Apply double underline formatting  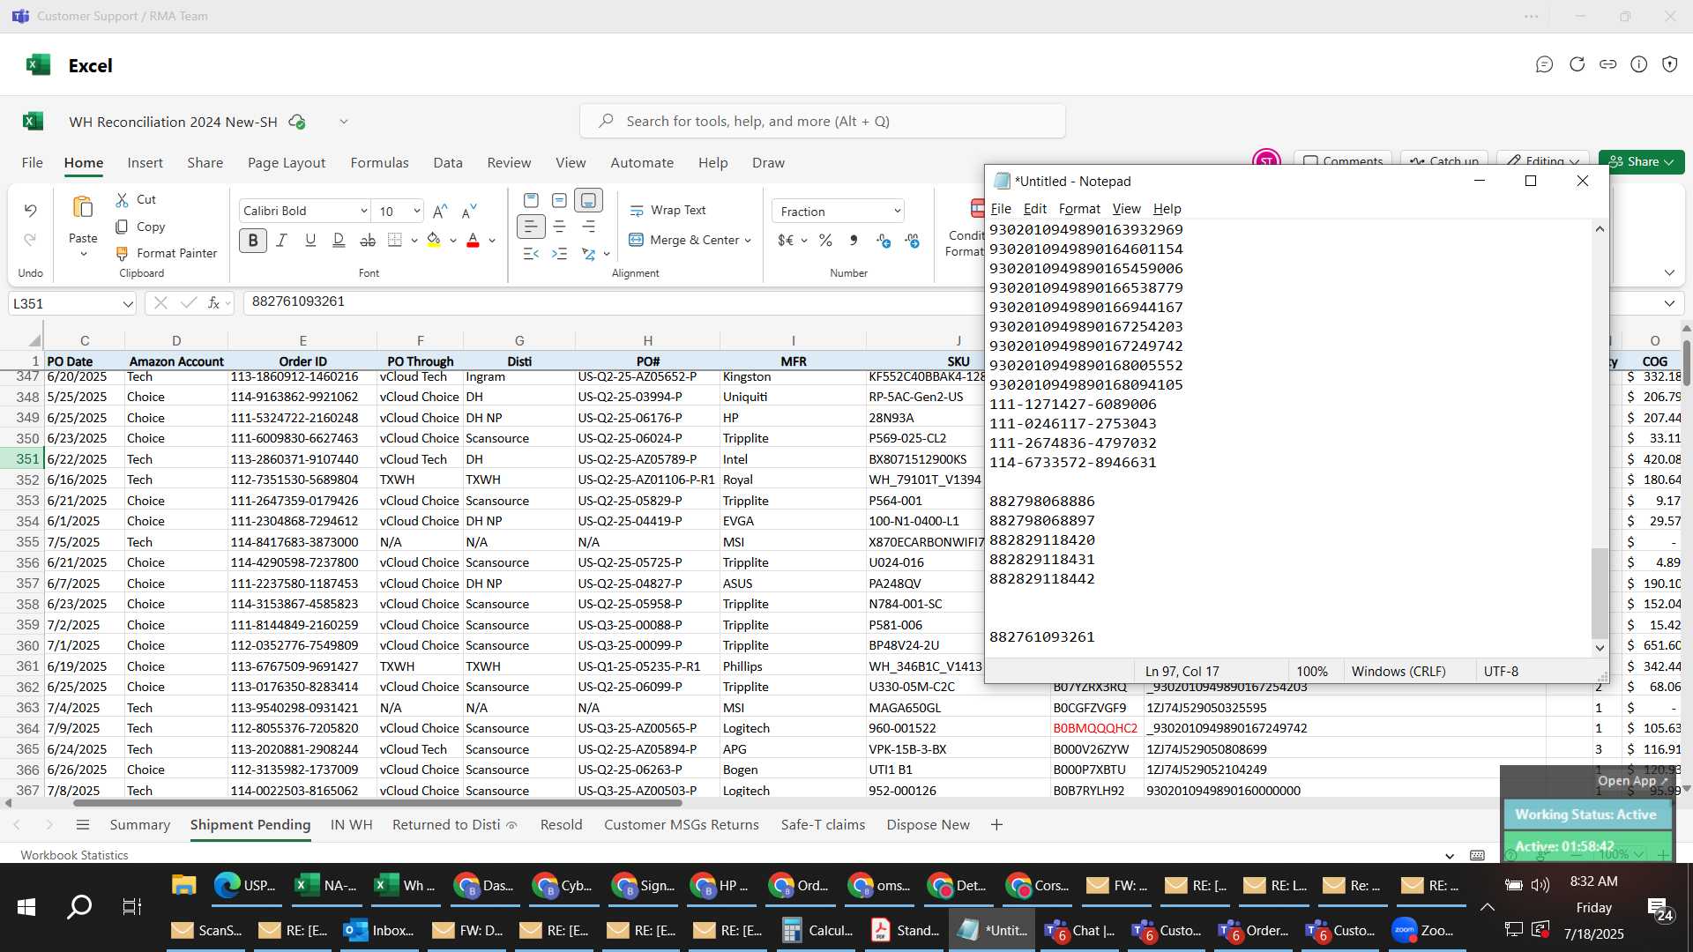tap(339, 240)
